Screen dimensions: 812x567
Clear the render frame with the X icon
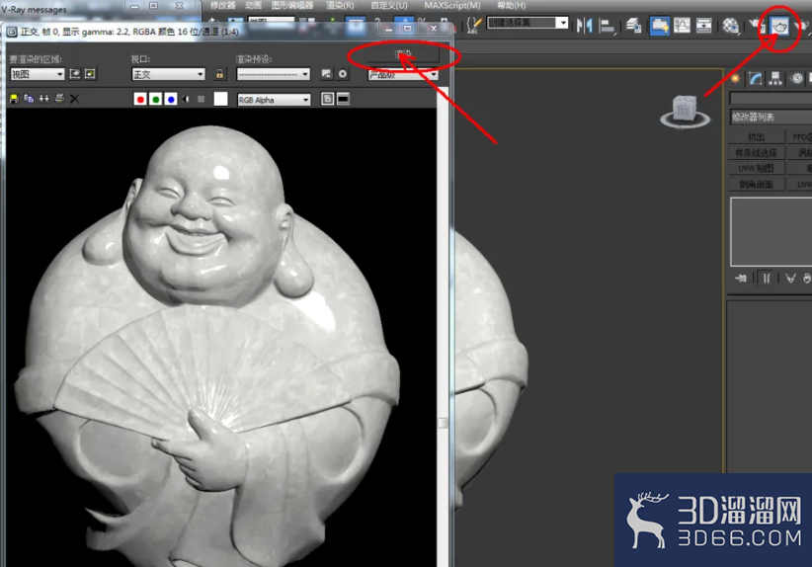tap(74, 99)
